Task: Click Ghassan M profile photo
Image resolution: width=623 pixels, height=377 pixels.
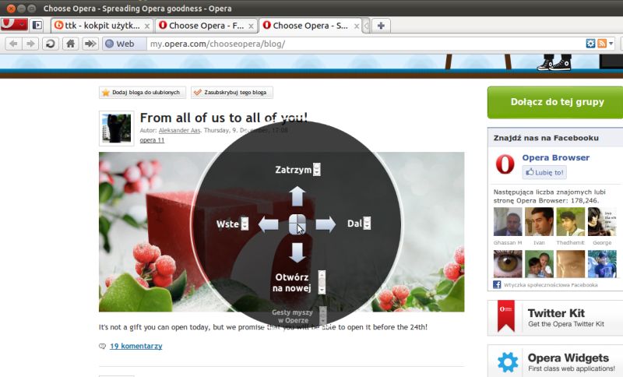Action: pos(508,222)
